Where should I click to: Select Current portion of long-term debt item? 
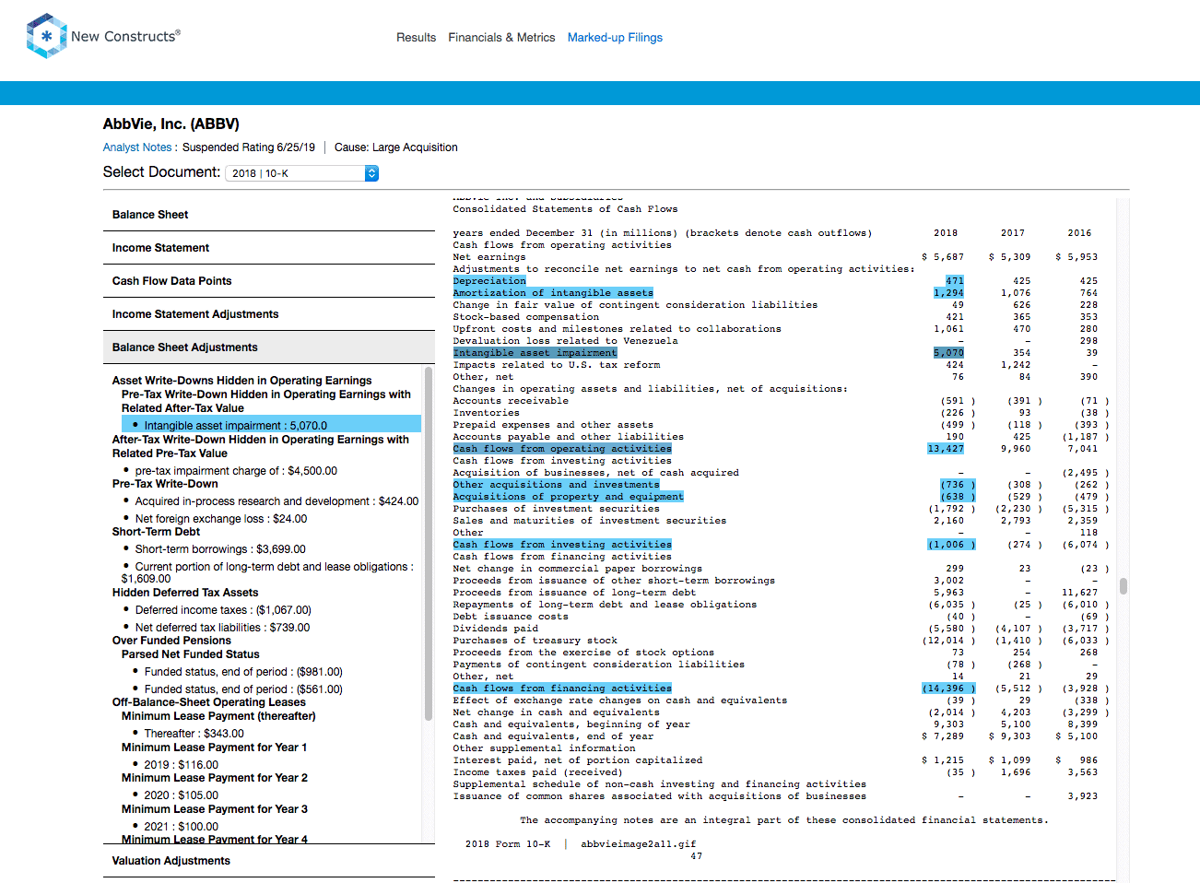[268, 572]
